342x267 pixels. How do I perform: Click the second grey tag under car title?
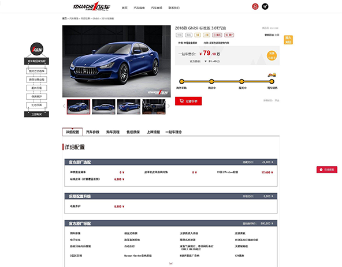189,35
